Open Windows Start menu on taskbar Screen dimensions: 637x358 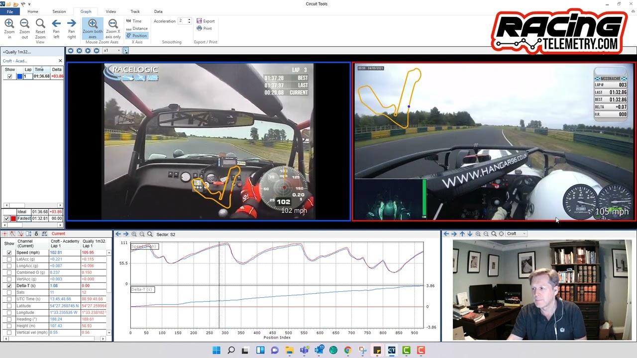[216, 350]
